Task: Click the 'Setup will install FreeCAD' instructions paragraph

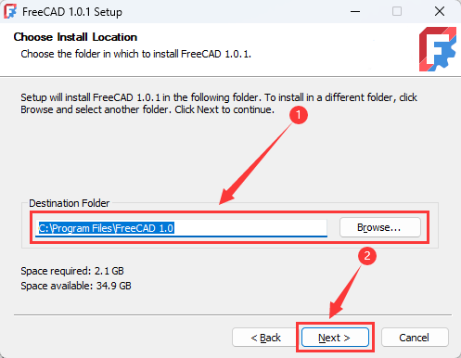Action: point(219,104)
